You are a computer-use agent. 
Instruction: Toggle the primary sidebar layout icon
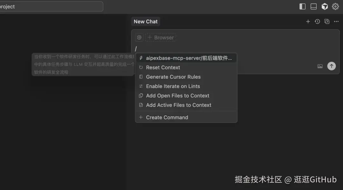pyautogui.click(x=302, y=6)
